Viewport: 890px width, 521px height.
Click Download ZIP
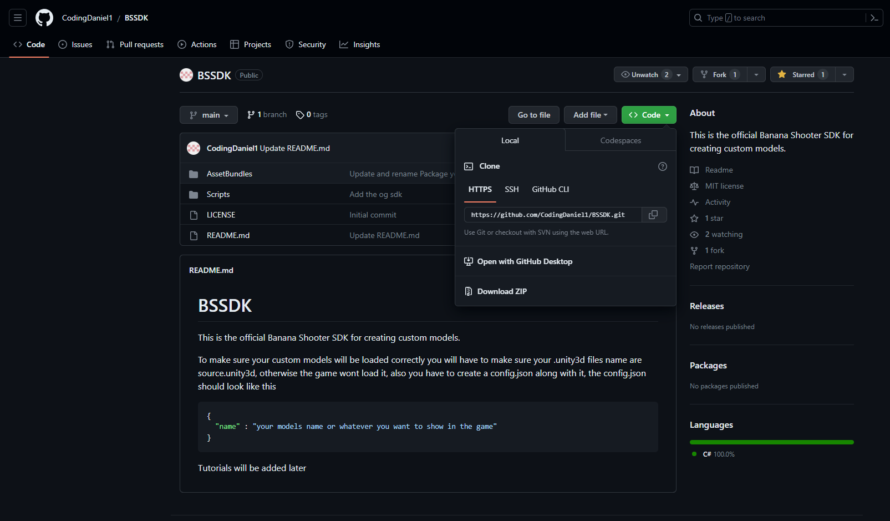(566, 291)
